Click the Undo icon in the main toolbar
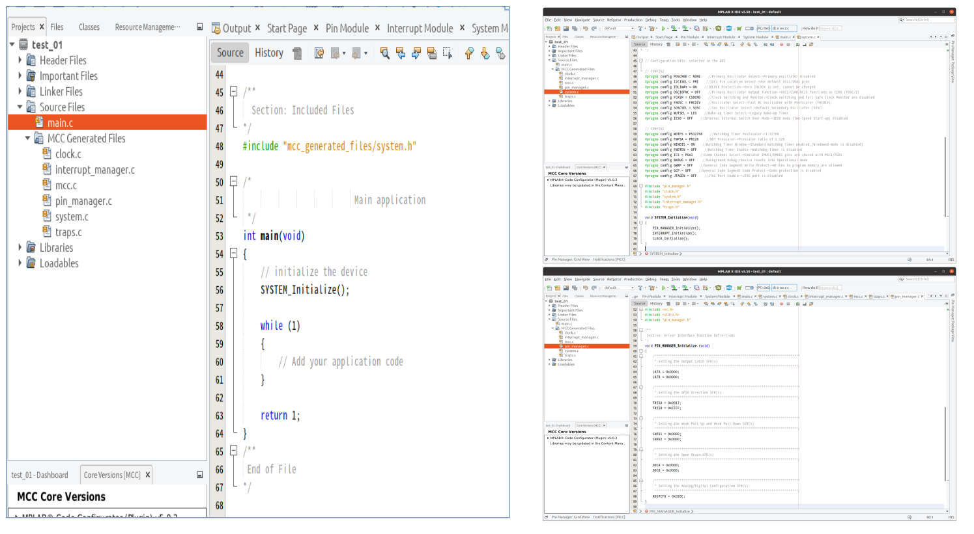This screenshot has height=534, width=974. click(x=586, y=28)
